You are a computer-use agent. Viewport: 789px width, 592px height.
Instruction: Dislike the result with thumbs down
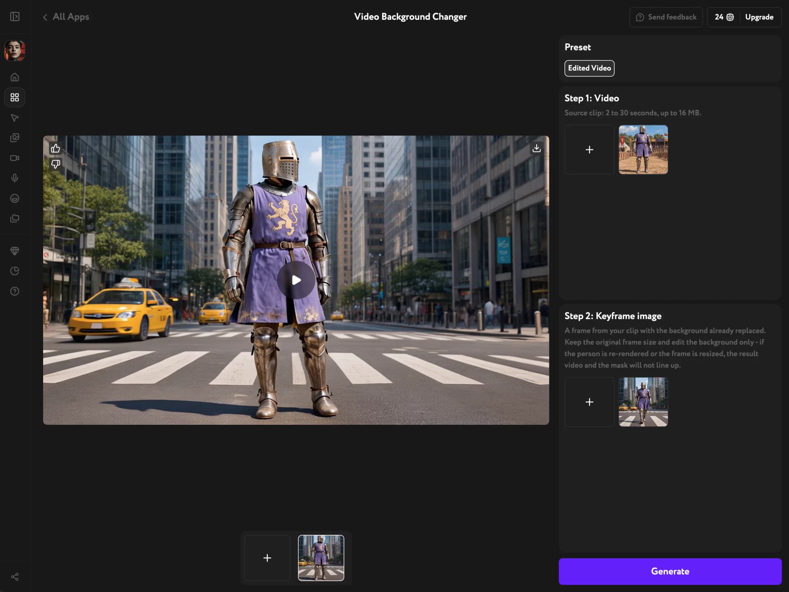pos(55,164)
